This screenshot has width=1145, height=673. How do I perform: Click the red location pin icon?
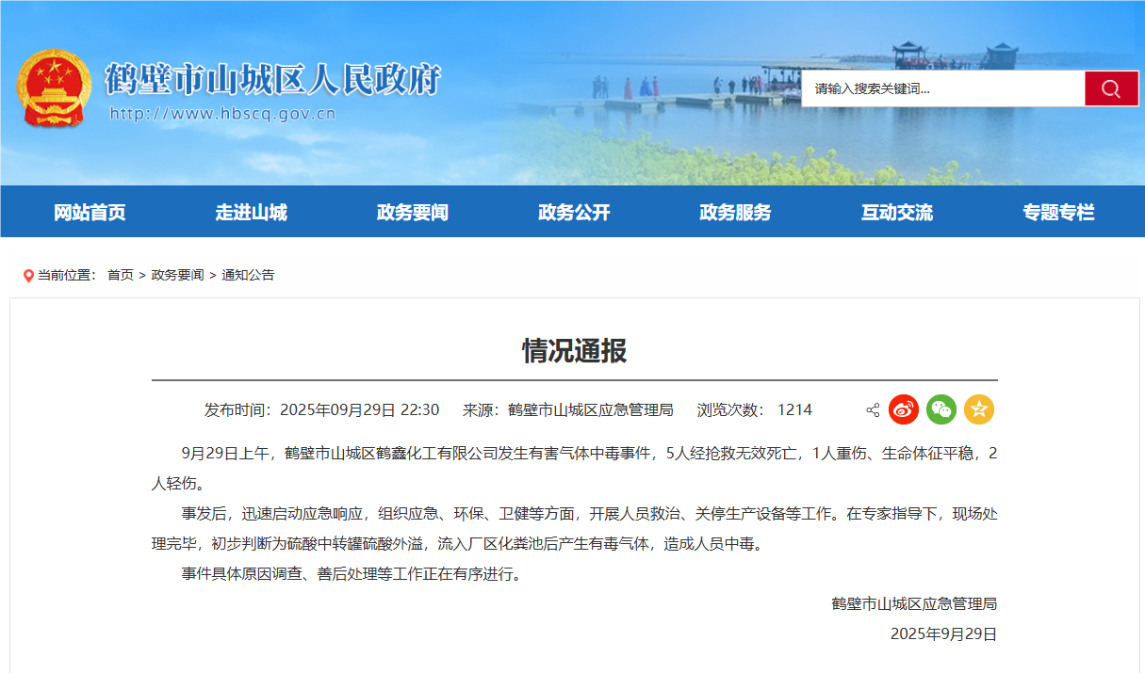(x=28, y=276)
